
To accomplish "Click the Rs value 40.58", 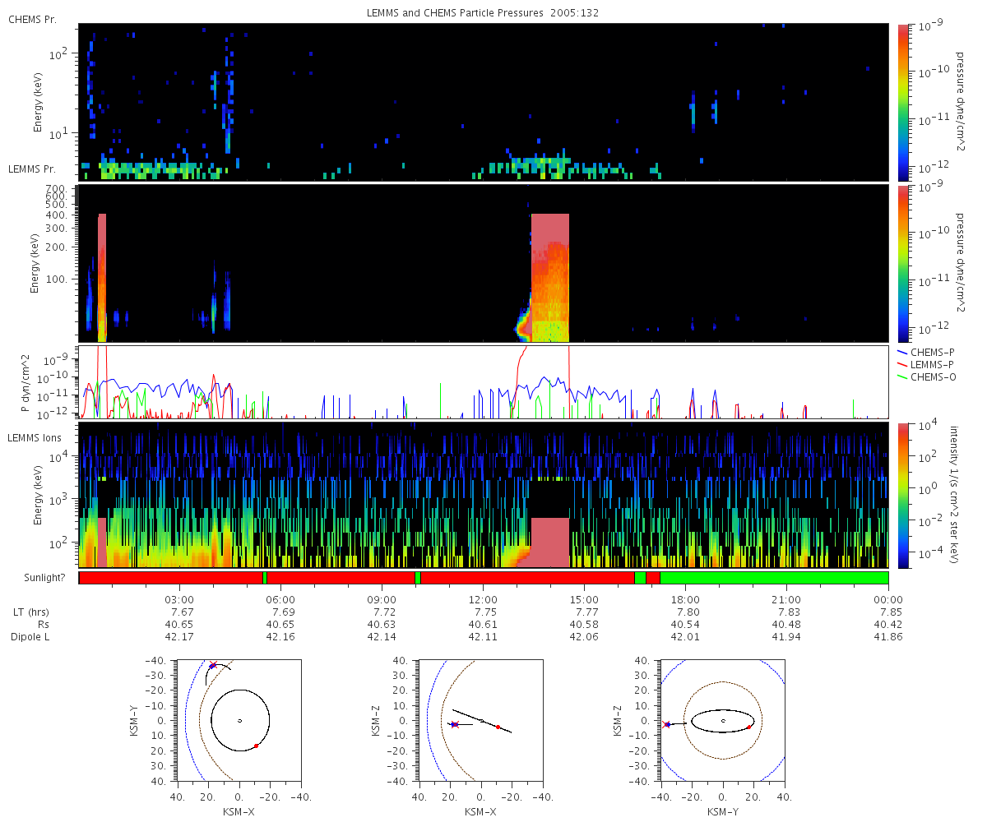I will tap(585, 625).
